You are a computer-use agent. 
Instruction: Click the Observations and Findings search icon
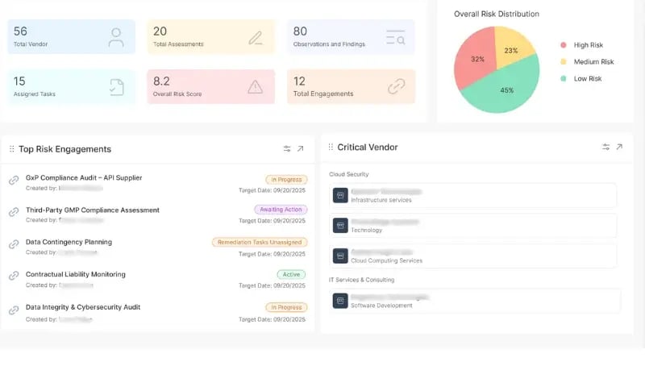(x=395, y=37)
